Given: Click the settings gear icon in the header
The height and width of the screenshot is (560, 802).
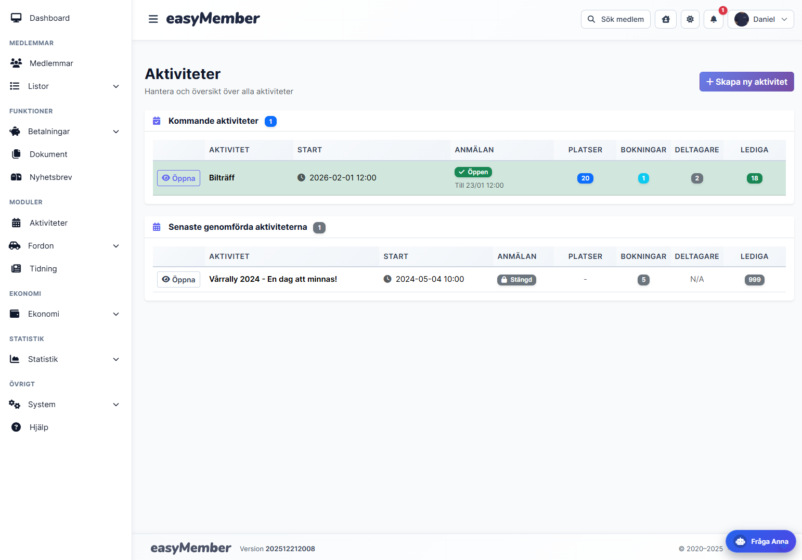Looking at the screenshot, I should [690, 19].
